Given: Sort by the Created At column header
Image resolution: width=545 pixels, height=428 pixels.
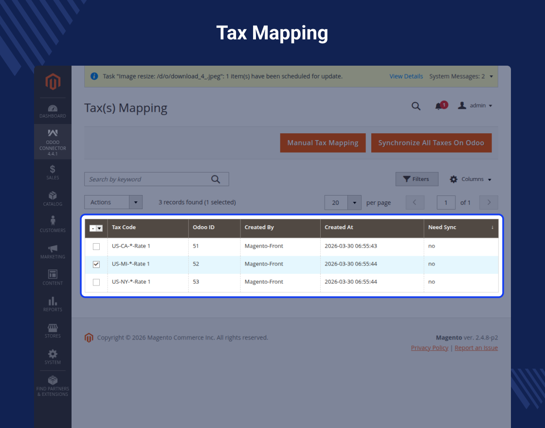Looking at the screenshot, I should (372, 228).
